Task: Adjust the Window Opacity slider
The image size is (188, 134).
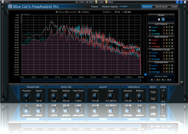Action: pos(123,7)
